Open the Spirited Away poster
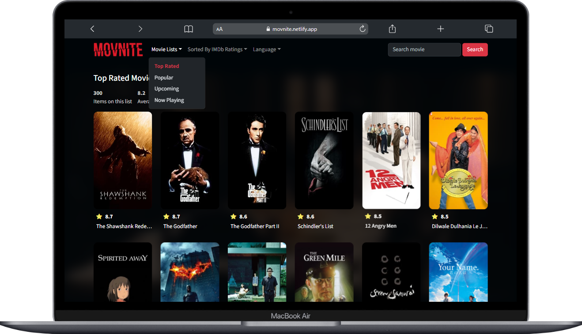This screenshot has width=582, height=334. click(x=123, y=272)
